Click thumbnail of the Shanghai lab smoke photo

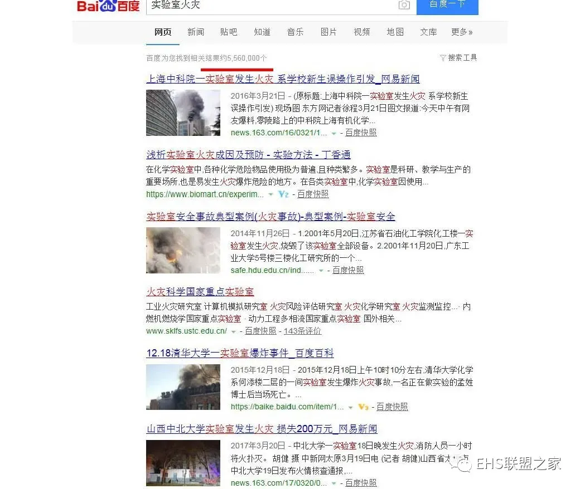click(183, 113)
